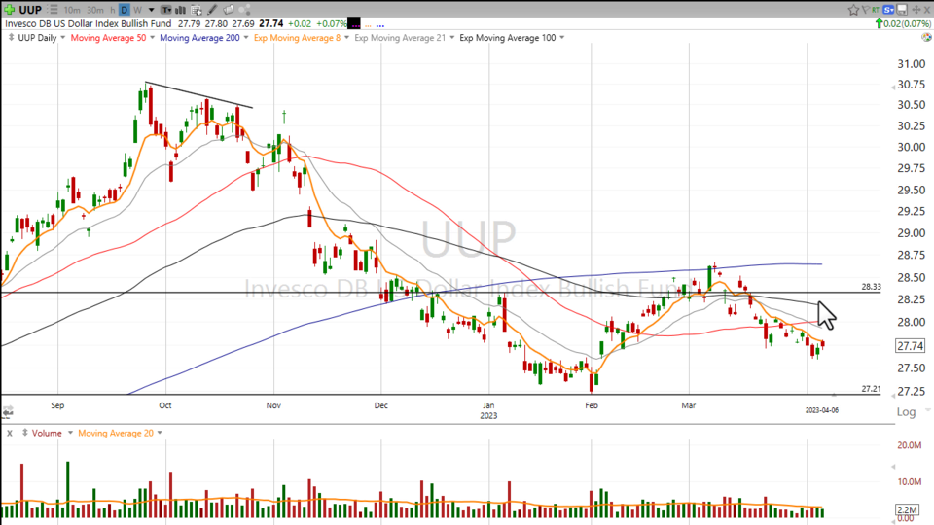934x525 pixels.
Task: Open the Exp Moving Average 8 dropdown
Action: [x=344, y=38]
